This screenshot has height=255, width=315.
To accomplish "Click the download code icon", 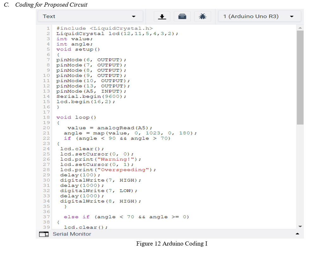I will pyautogui.click(x=162, y=16).
